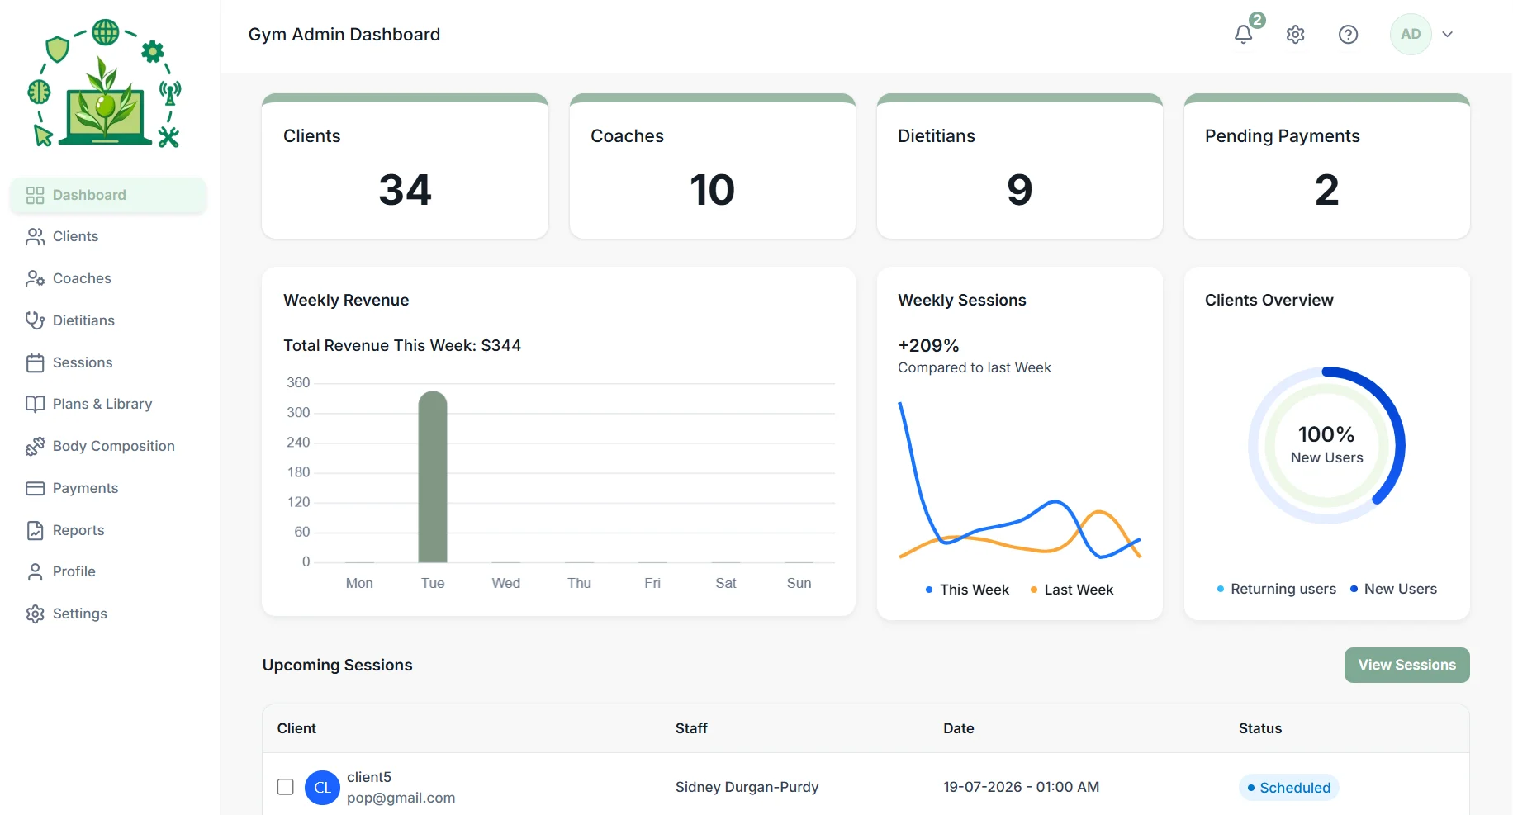This screenshot has height=815, width=1513.
Task: Click pop@gmail.com email text
Action: 401,798
